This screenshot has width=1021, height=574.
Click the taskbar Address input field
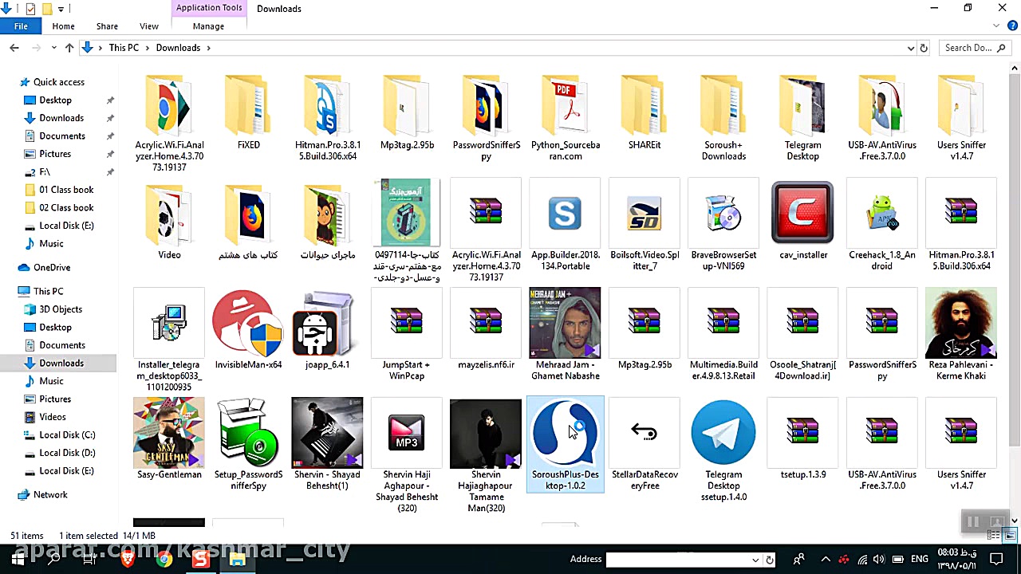click(679, 560)
